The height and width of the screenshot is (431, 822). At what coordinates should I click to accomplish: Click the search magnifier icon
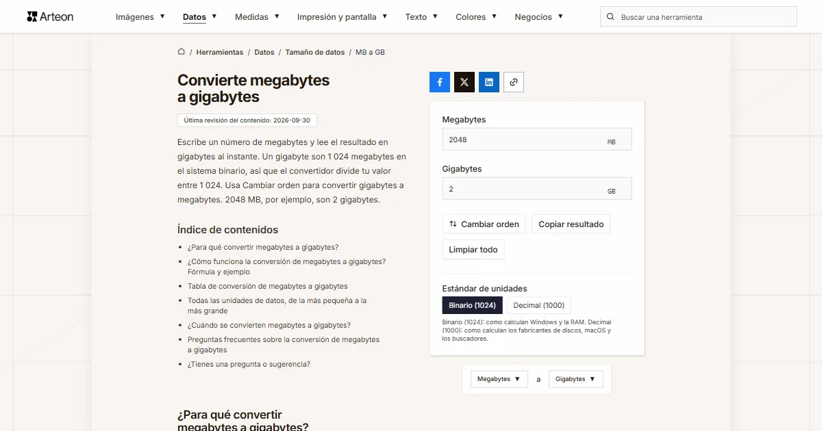[610, 17]
